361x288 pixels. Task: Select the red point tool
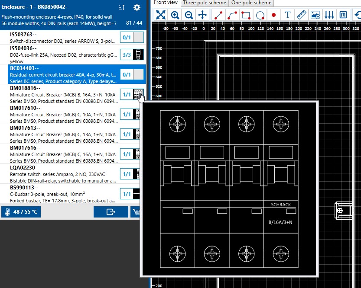pyautogui.click(x=273, y=15)
